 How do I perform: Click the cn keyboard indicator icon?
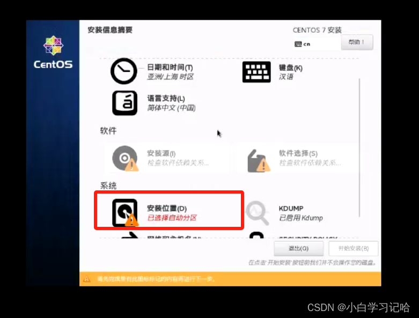tap(298, 44)
